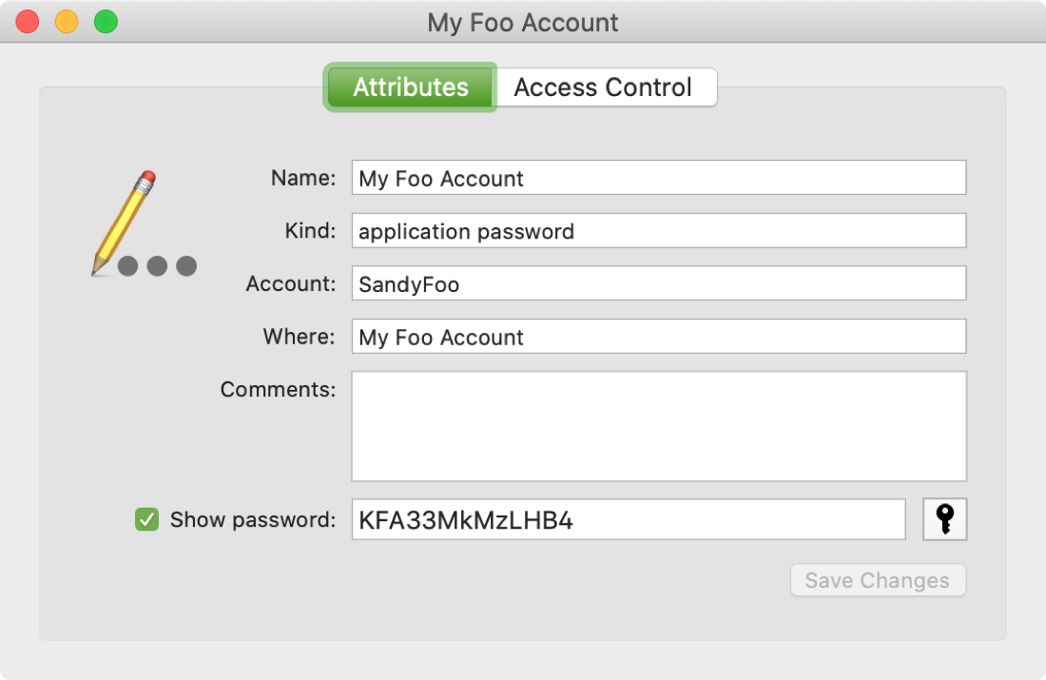Open the Password Assistant key icon
The height and width of the screenshot is (680, 1046).
(944, 519)
